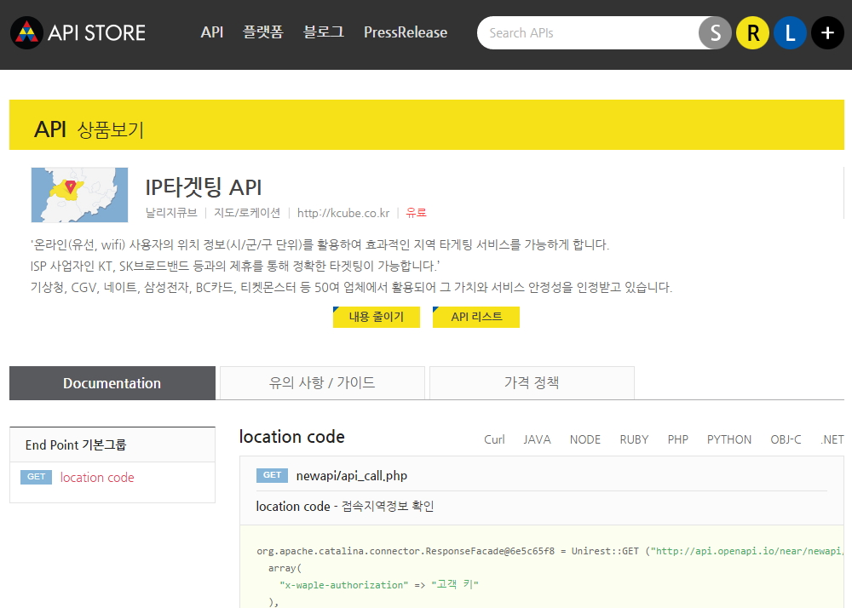Switch to the Documentation tab
The image size is (852, 608).
(x=112, y=383)
